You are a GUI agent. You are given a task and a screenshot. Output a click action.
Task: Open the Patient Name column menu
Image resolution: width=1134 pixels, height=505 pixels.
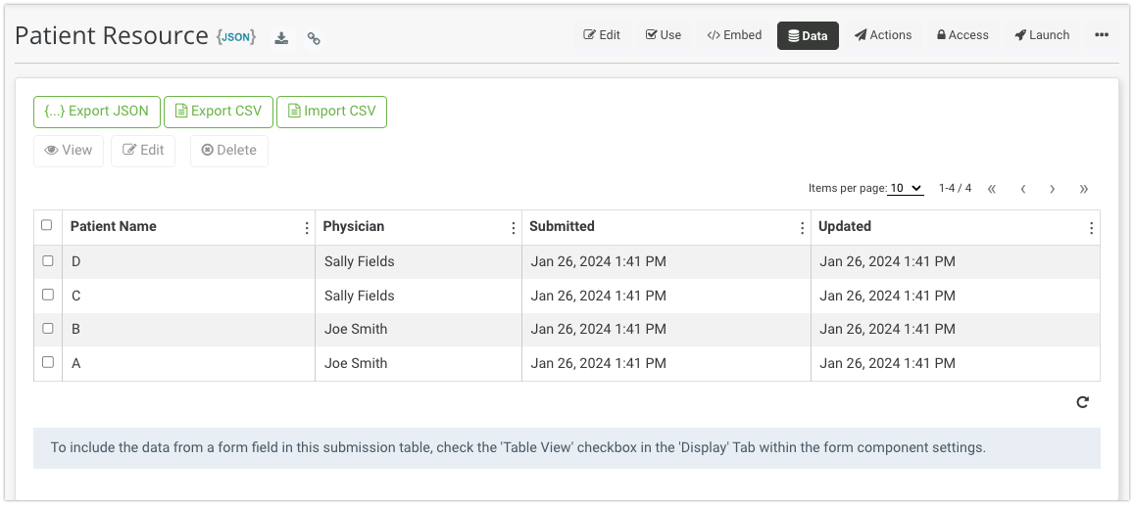point(308,227)
